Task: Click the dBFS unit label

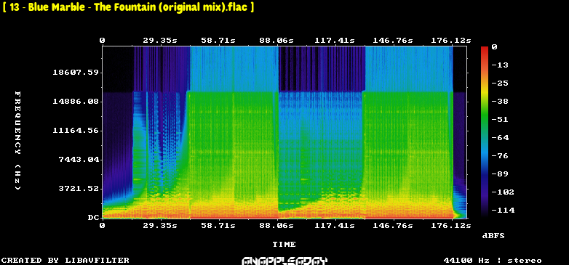Action: point(493,236)
